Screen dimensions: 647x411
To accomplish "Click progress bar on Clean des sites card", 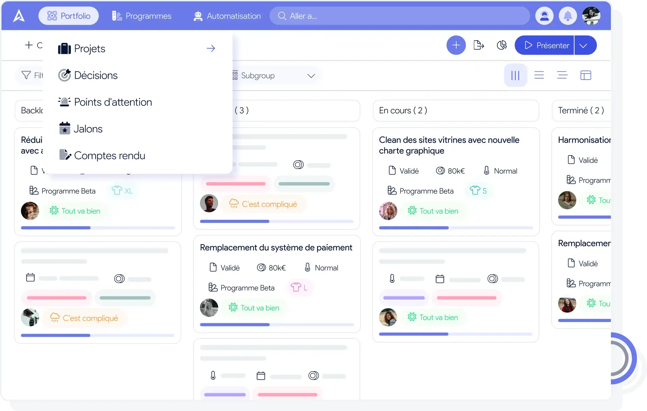I will click(x=456, y=228).
